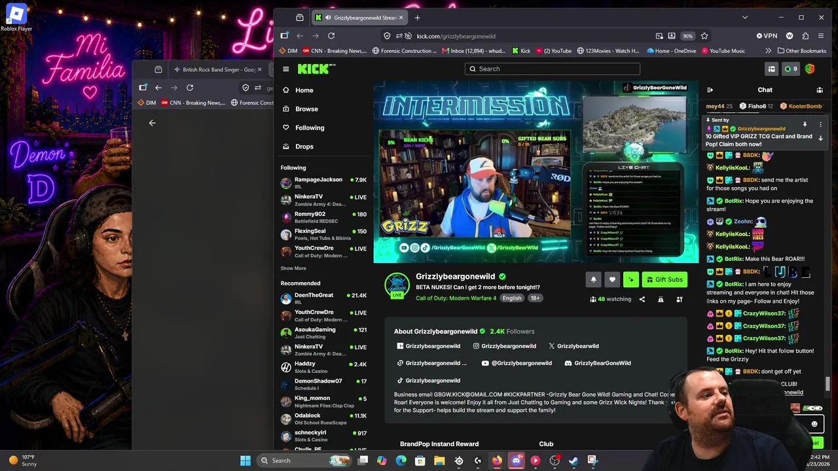Image resolution: width=838 pixels, height=471 pixels.
Task: Click the Gift Subs button
Action: pyautogui.click(x=665, y=279)
